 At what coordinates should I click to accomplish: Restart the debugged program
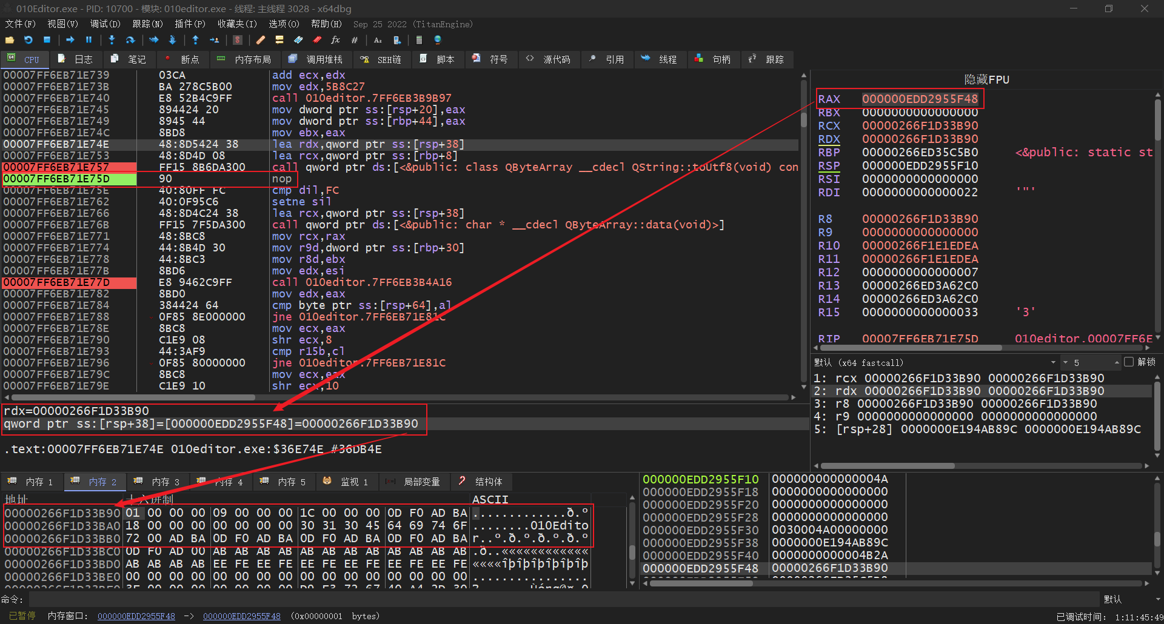[28, 40]
